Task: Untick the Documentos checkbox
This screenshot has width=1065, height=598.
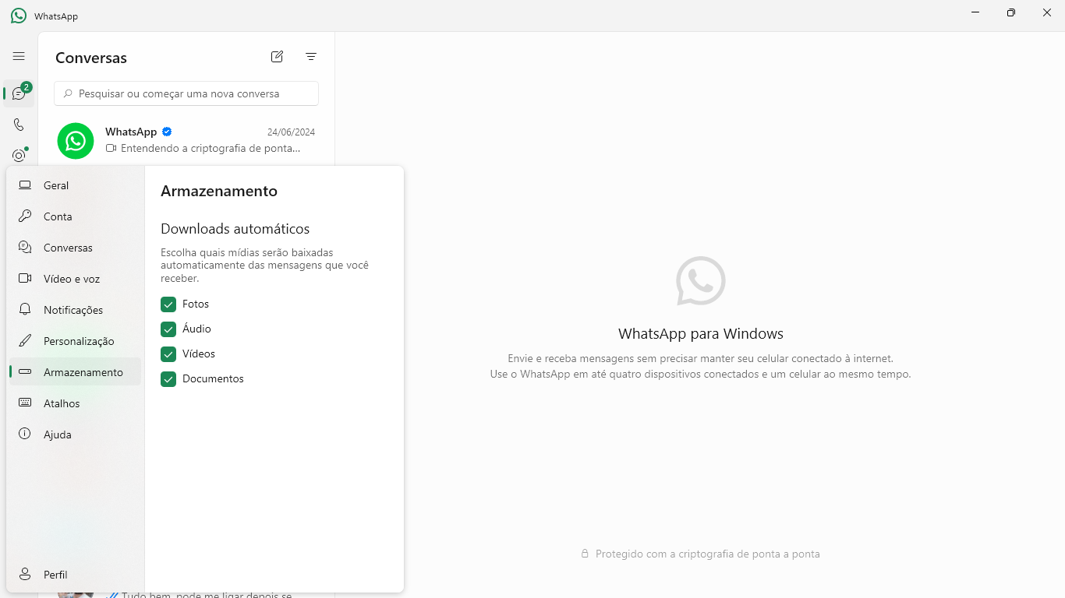Action: click(168, 379)
